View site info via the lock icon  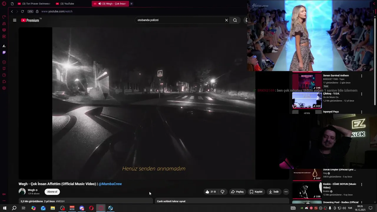(x=37, y=11)
